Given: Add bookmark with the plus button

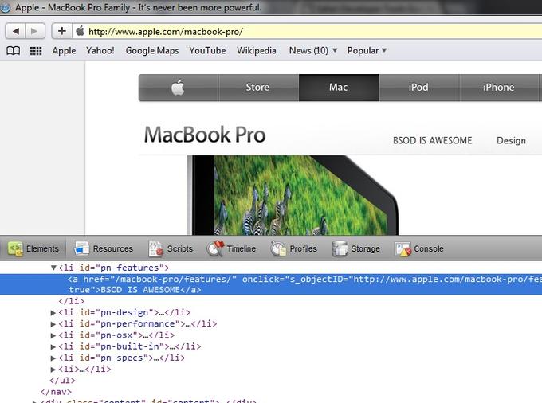Looking at the screenshot, I should (62, 31).
